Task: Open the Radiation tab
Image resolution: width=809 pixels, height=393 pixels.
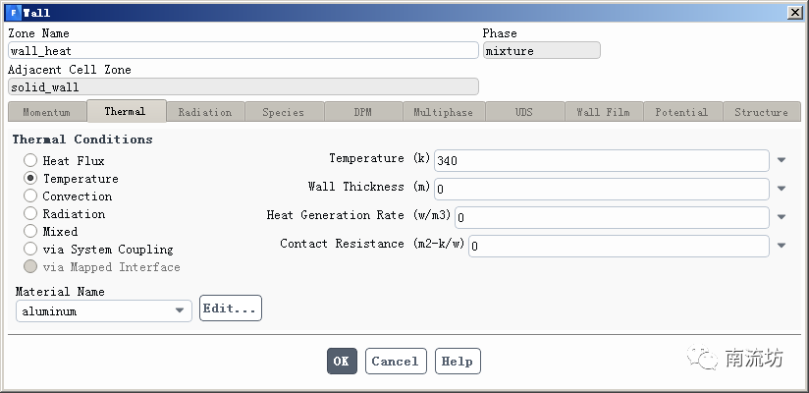Action: pos(204,112)
